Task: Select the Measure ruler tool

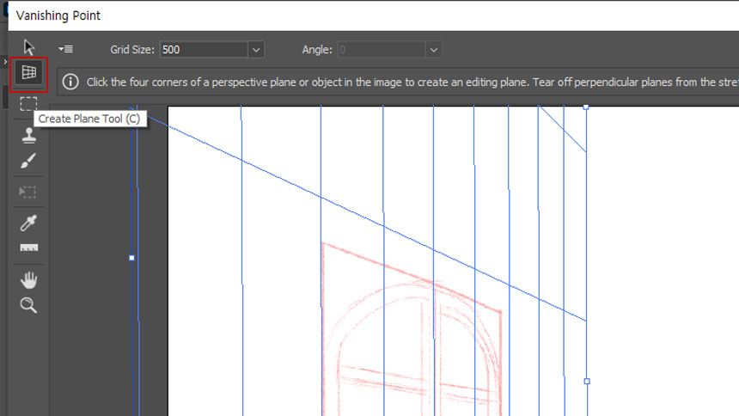Action: pos(28,248)
